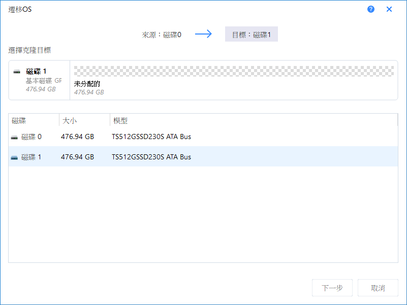The width and height of the screenshot is (407, 305).
Task: Click the checkered unallocated partition bar
Action: coord(234,71)
